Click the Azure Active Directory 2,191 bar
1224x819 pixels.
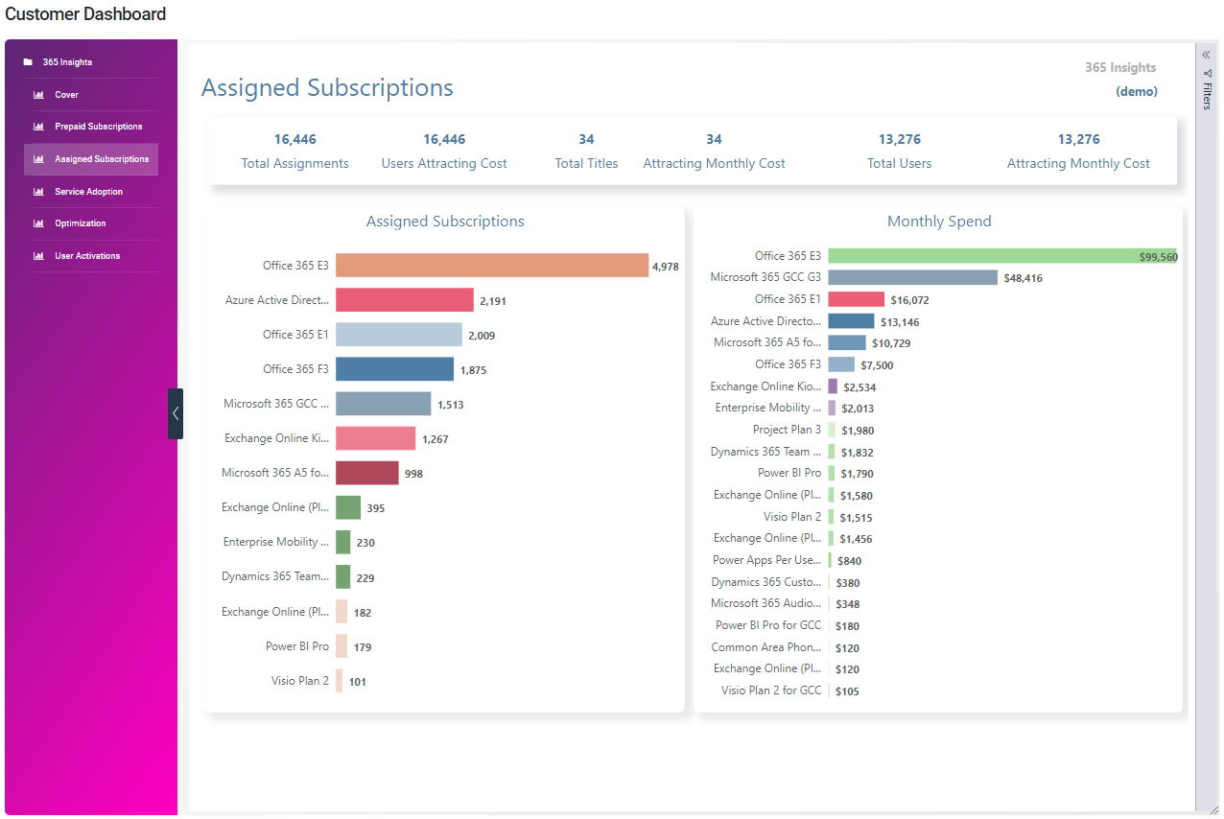tap(405, 300)
